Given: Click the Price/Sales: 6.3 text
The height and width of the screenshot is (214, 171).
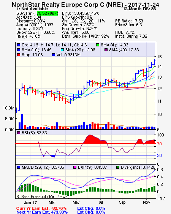Looking at the screenshot, I should [128, 25].
